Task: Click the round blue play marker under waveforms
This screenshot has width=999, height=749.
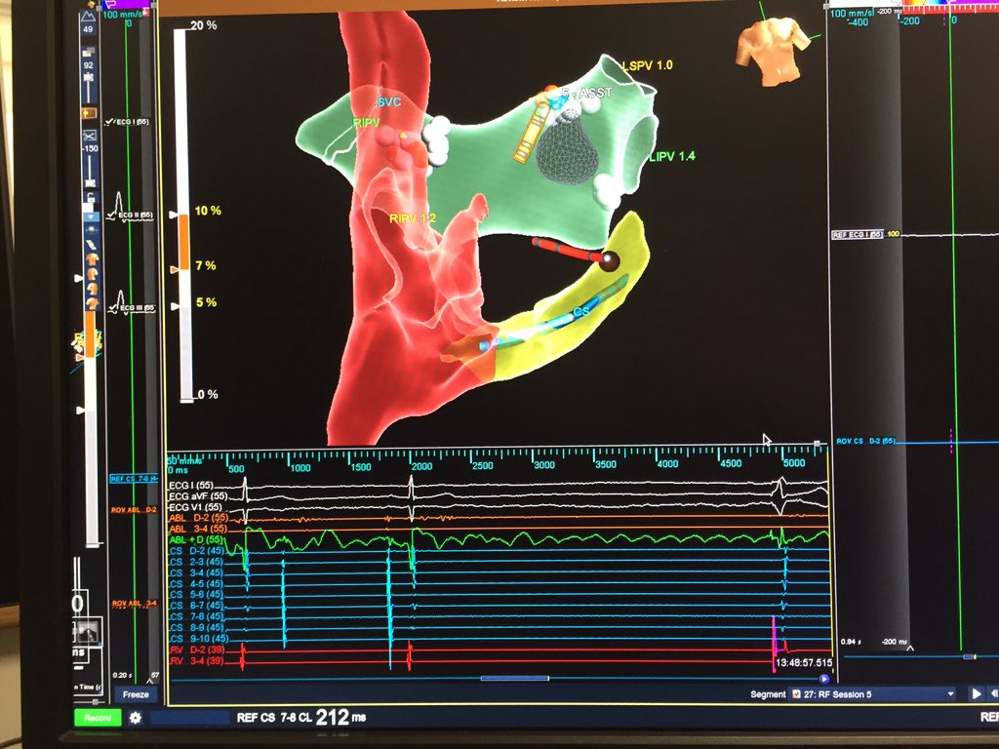Action: click(x=823, y=679)
